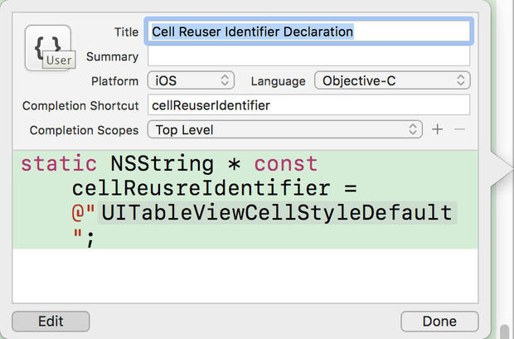Focus the empty Summary field
The image size is (514, 339).
pyautogui.click(x=308, y=56)
